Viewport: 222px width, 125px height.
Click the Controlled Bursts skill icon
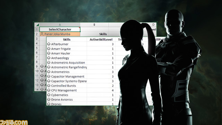point(49,86)
